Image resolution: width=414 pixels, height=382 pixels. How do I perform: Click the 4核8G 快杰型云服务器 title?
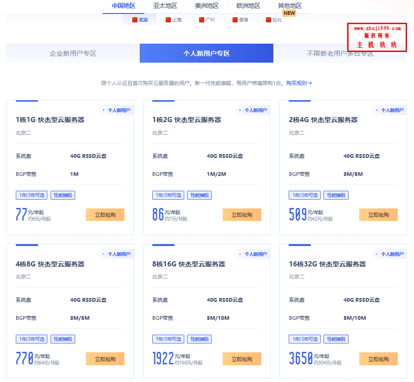pyautogui.click(x=50, y=264)
